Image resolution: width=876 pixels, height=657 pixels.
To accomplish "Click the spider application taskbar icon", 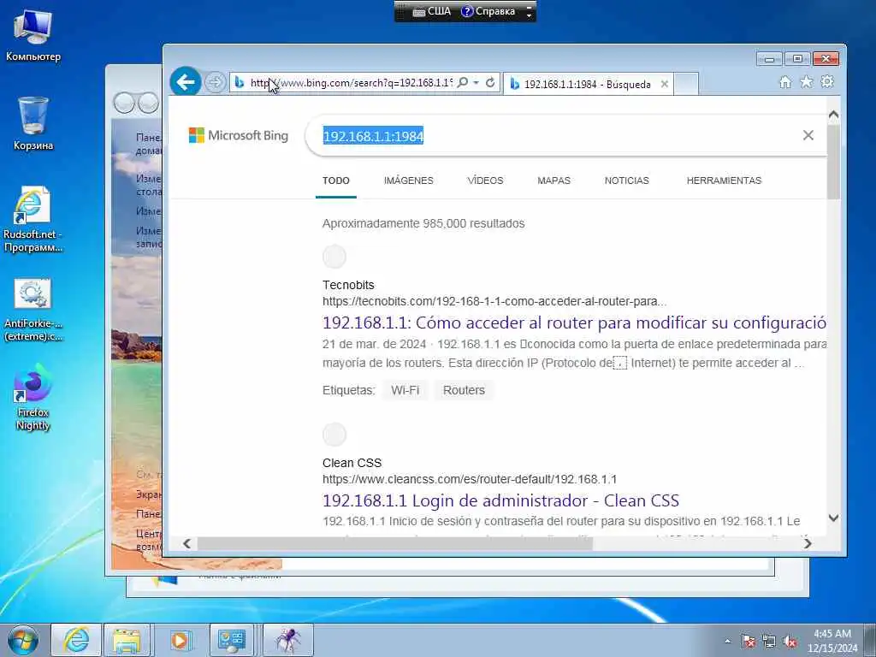I will [287, 640].
